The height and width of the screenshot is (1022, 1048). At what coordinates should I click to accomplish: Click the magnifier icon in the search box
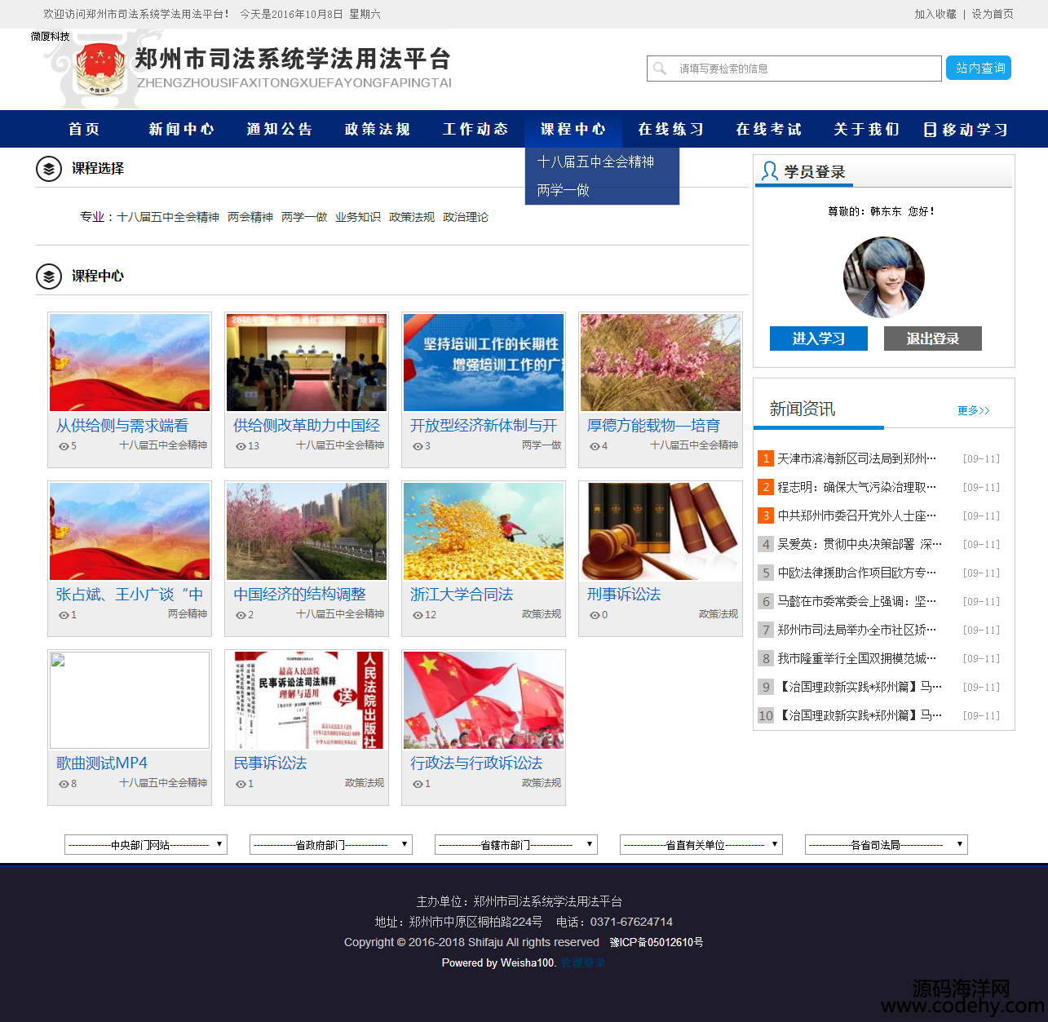point(660,69)
